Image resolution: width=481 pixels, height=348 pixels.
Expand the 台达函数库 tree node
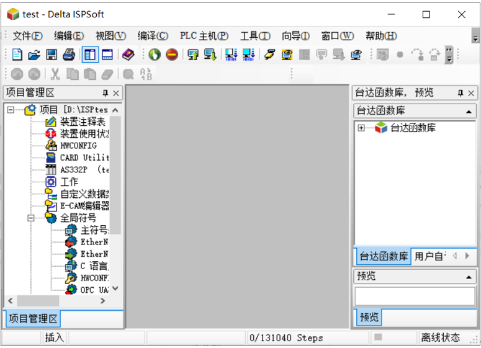[x=361, y=128]
